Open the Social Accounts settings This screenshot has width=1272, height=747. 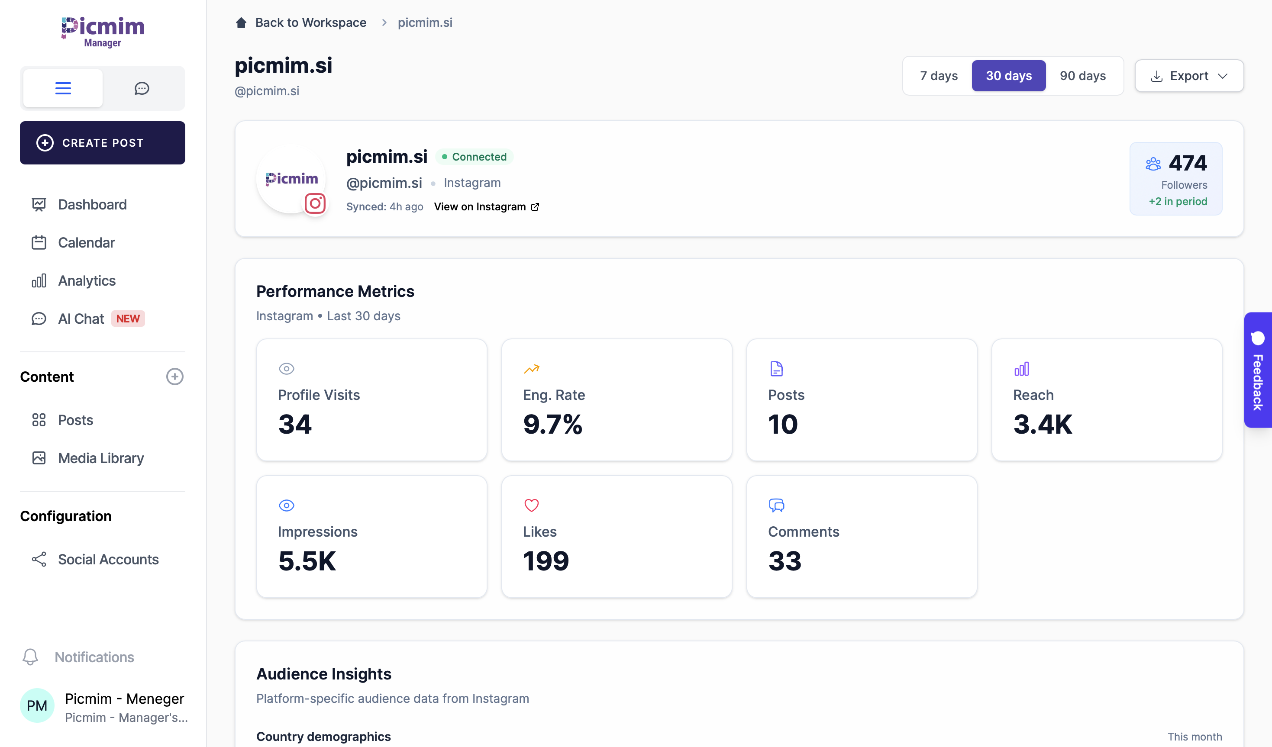click(x=108, y=559)
